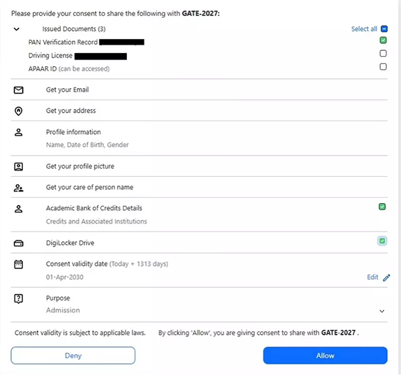Click the envelope icon beside Get your Email
401x375 pixels.
18,90
